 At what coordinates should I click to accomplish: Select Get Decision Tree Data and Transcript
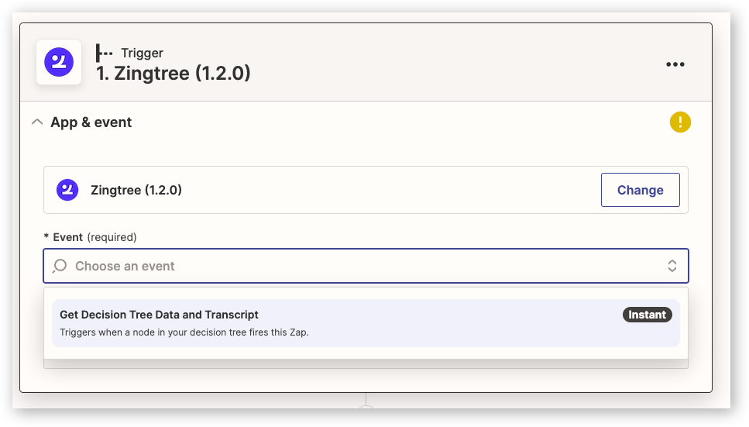pos(366,323)
